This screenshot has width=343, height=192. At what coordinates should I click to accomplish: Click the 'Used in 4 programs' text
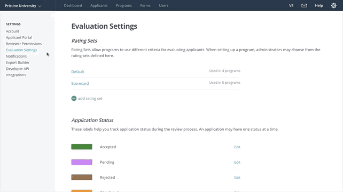click(224, 71)
